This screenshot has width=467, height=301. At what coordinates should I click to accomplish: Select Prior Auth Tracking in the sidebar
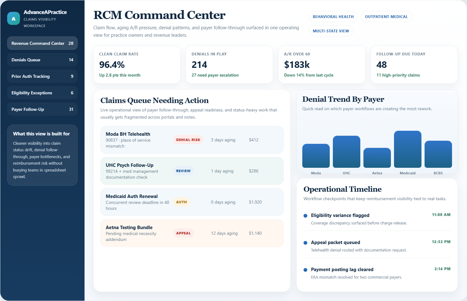(42, 76)
